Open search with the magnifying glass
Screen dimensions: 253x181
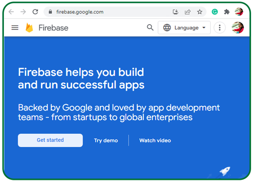click(x=150, y=28)
